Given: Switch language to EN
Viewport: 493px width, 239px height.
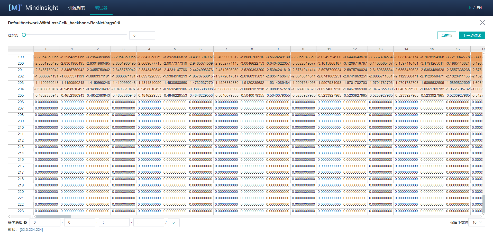Looking at the screenshot, I should [479, 8].
